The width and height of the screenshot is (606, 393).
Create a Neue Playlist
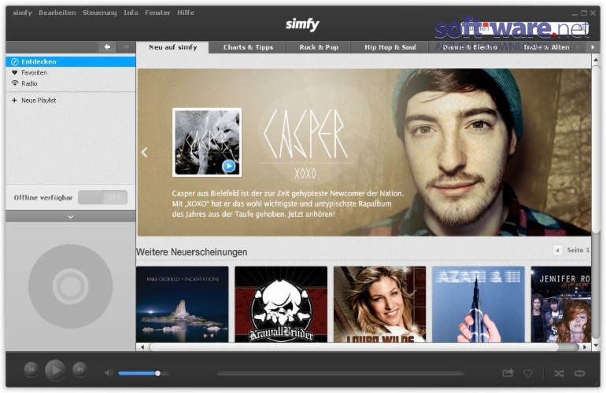click(71, 101)
